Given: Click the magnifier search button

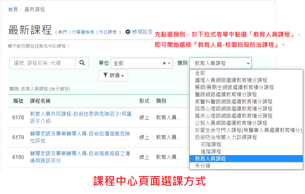Looking at the screenshot, I should coord(82,63).
